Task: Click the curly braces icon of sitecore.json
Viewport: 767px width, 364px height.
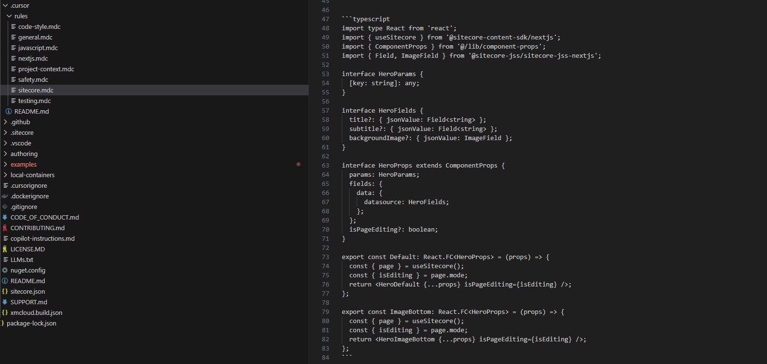Action: (5, 291)
